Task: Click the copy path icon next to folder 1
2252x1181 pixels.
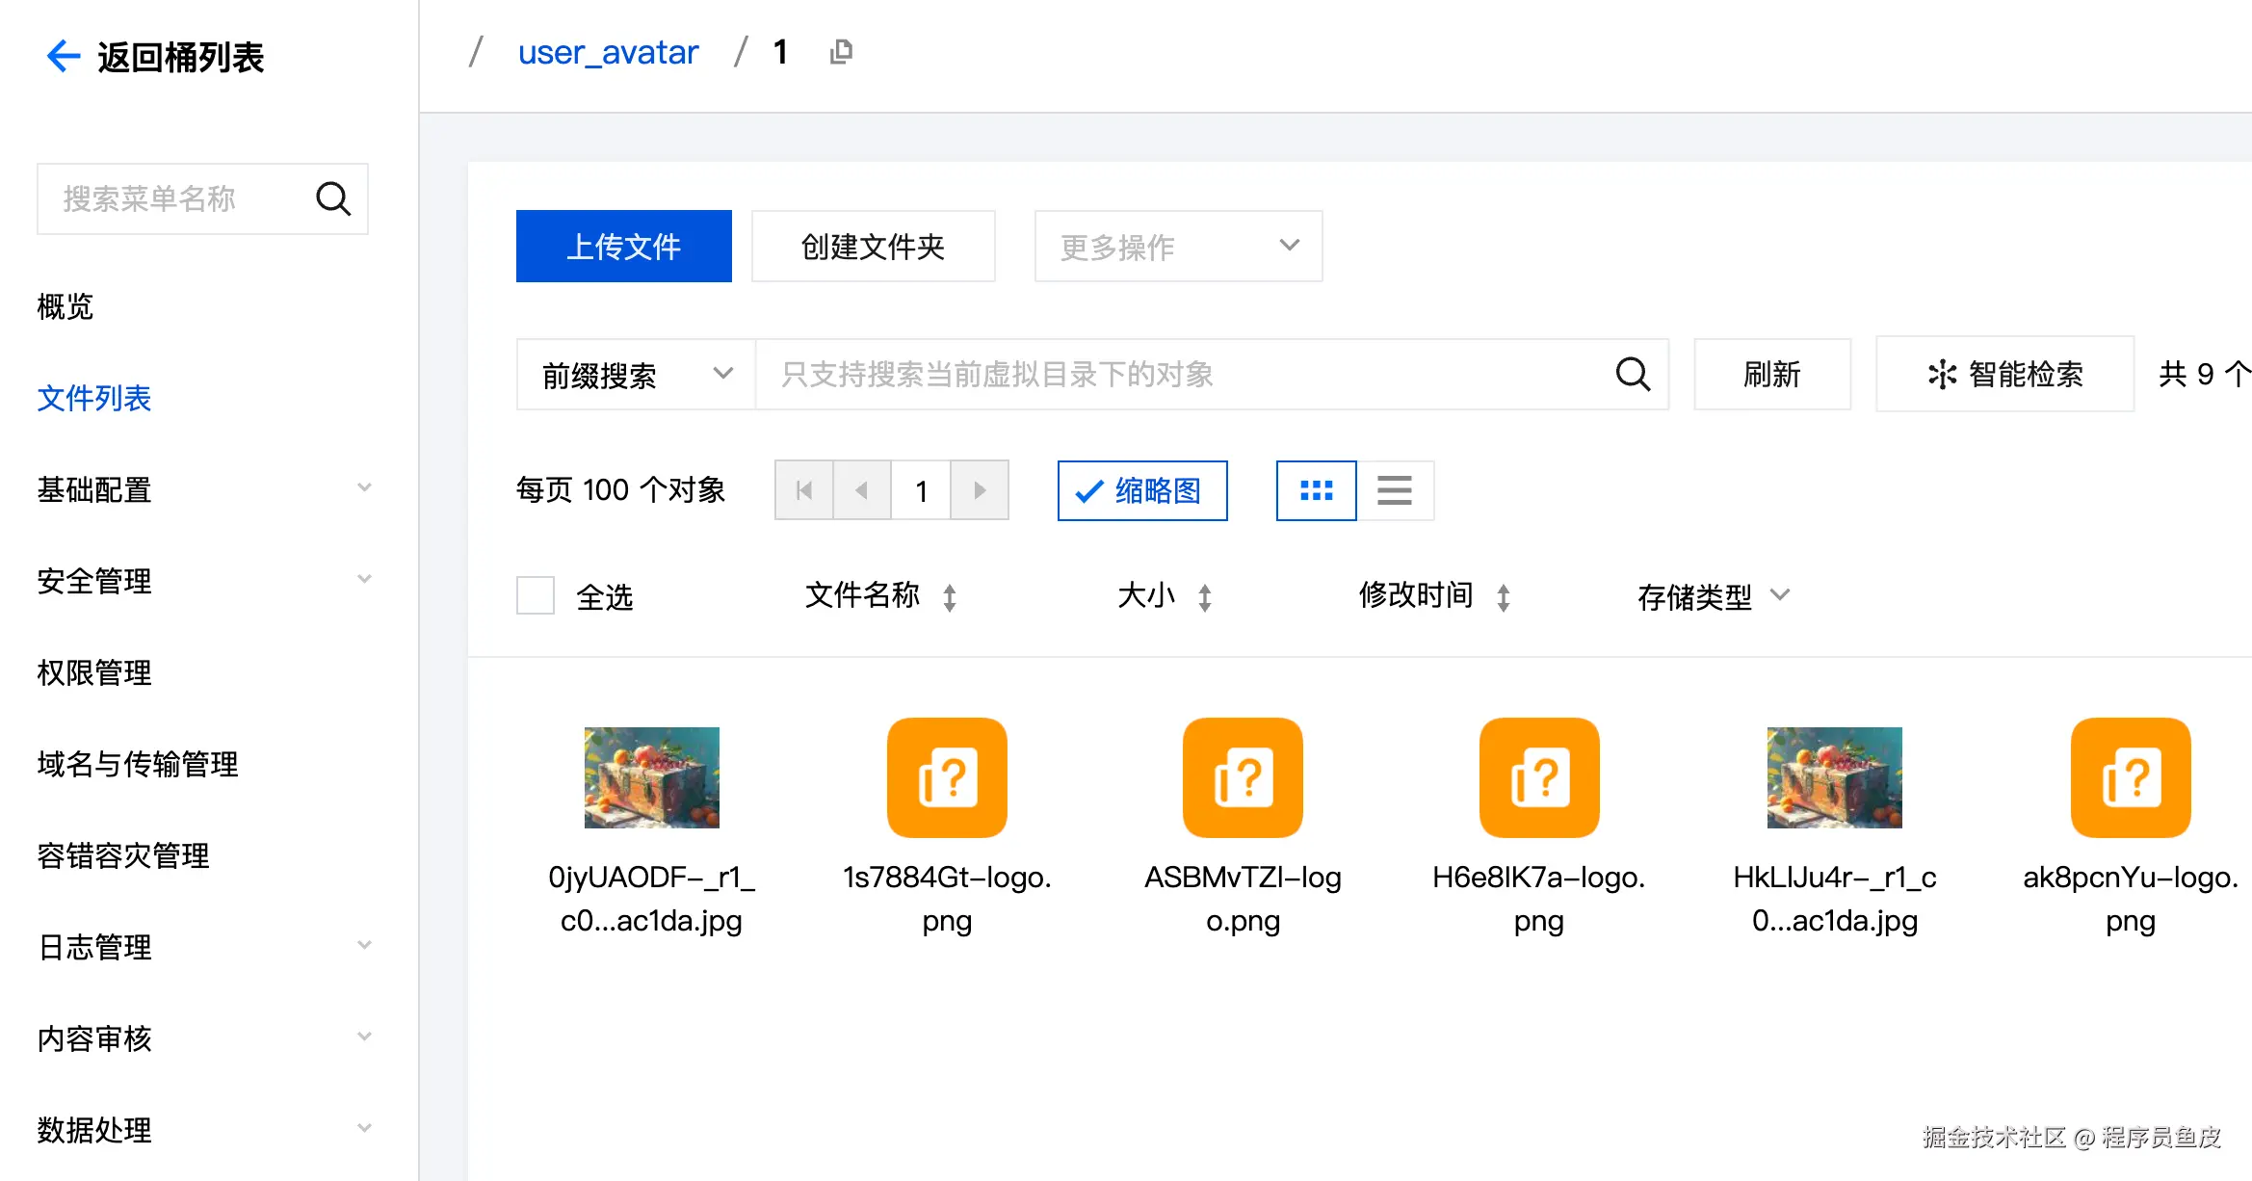Action: pyautogui.click(x=841, y=52)
